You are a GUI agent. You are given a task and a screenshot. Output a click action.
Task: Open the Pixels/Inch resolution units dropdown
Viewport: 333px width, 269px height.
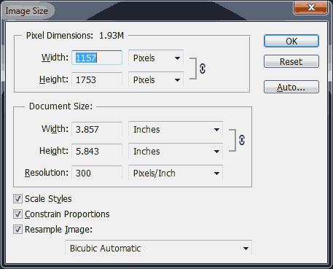tap(176, 173)
